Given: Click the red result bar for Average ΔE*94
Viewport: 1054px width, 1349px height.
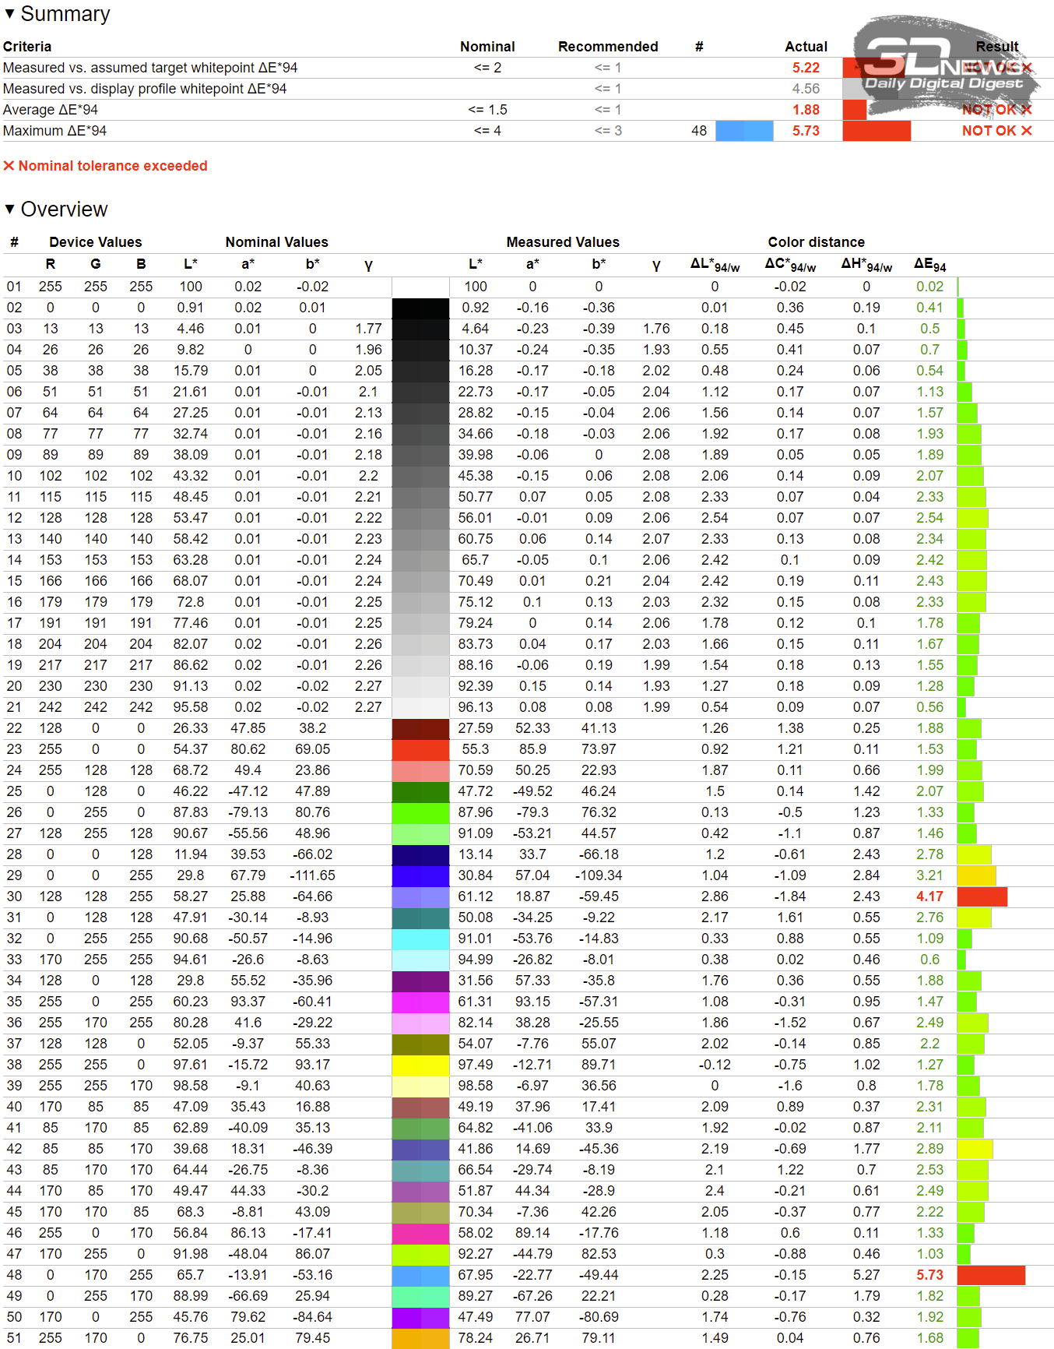Looking at the screenshot, I should [x=855, y=110].
